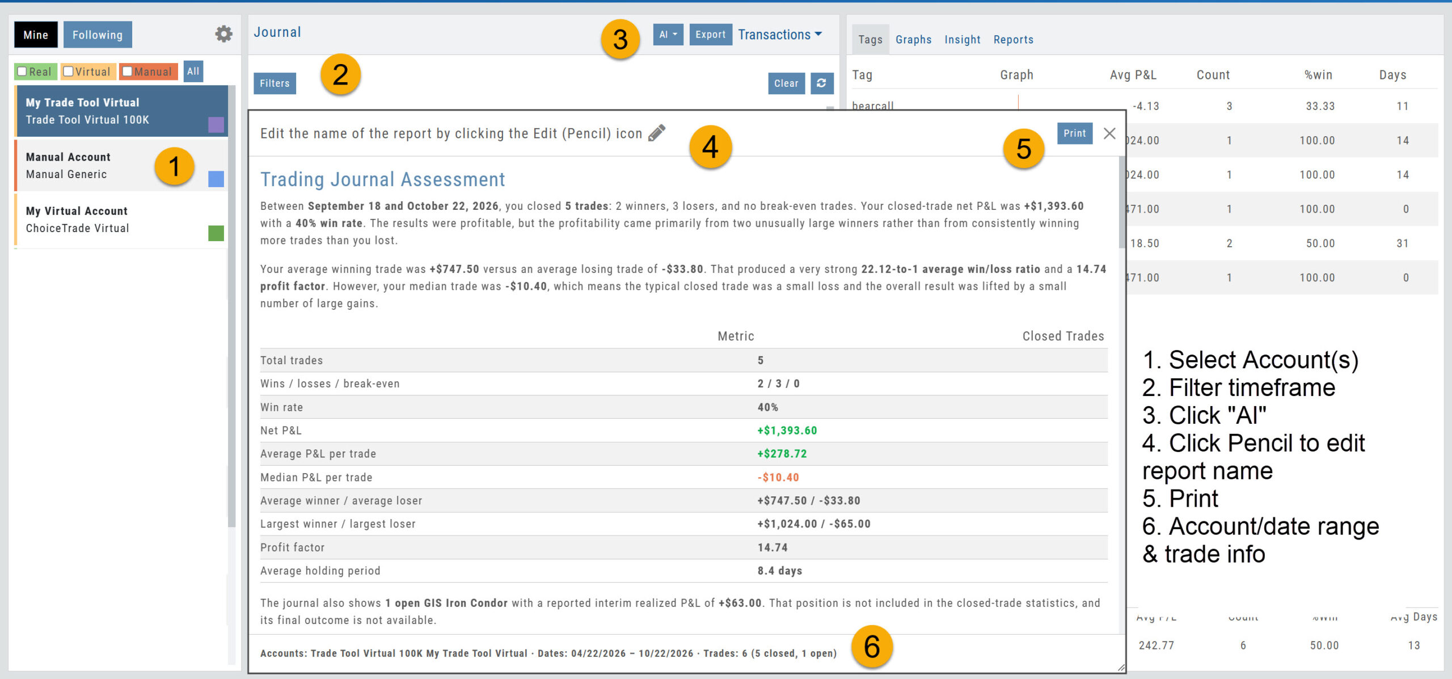Click the account list scrollbar
The height and width of the screenshot is (679, 1452).
[x=231, y=306]
